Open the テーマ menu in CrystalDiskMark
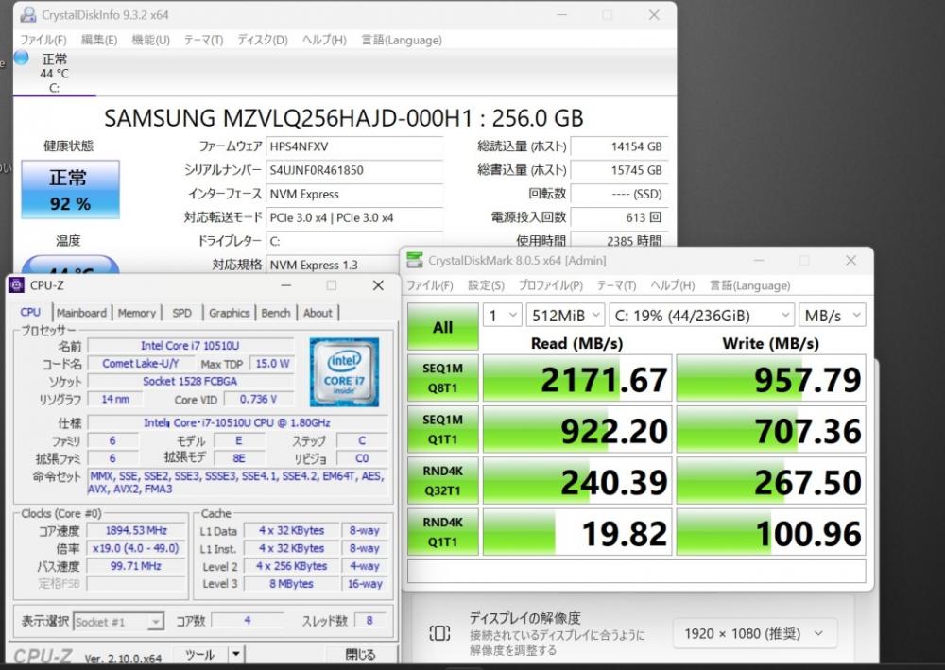945x670 pixels. tap(616, 285)
